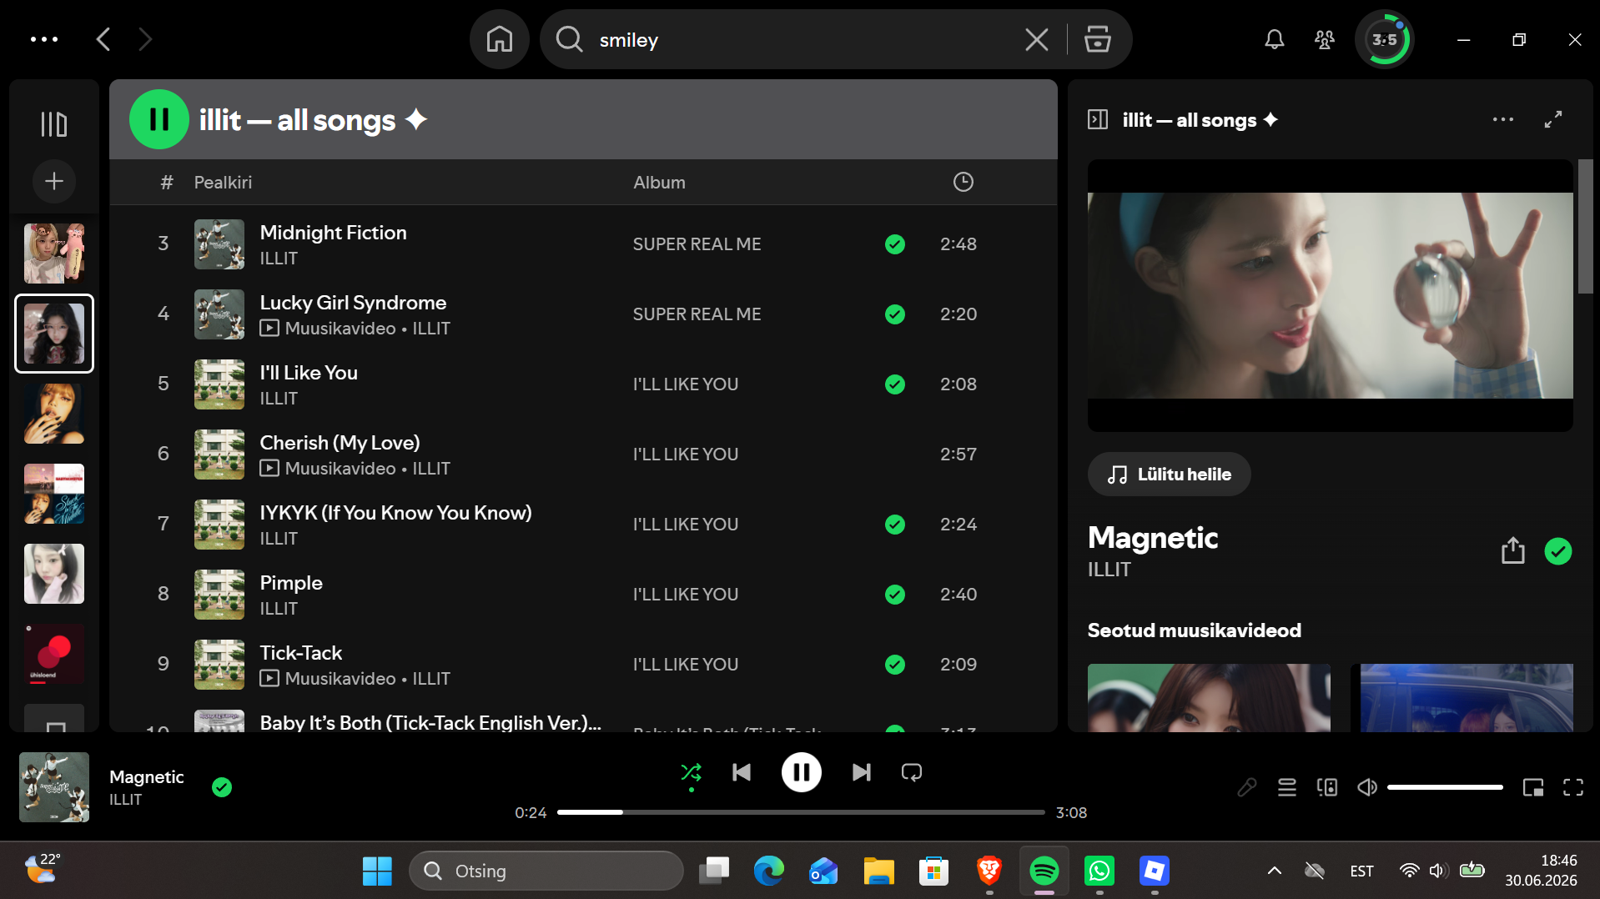This screenshot has height=899, width=1600.
Task: Collapse the Now Playing side panel
Action: point(1097,119)
